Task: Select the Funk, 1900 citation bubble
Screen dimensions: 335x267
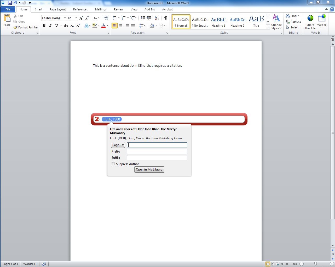Action: click(x=112, y=119)
